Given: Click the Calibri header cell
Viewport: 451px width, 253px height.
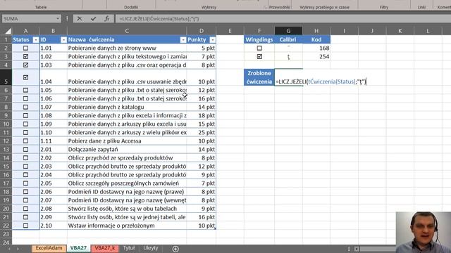Looking at the screenshot, I should tap(288, 39).
